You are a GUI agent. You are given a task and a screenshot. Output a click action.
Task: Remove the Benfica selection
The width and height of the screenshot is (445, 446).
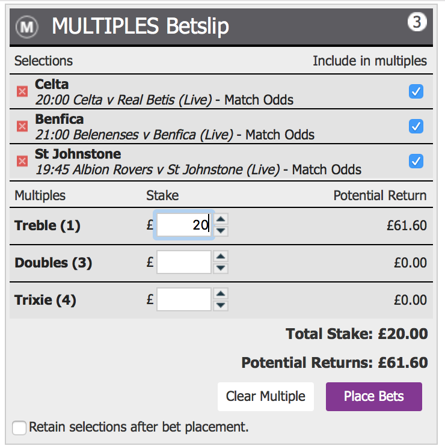[22, 126]
